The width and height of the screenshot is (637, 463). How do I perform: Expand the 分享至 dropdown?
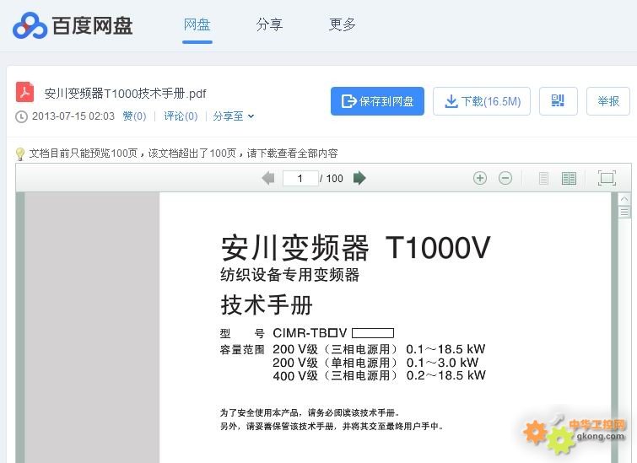(x=234, y=116)
